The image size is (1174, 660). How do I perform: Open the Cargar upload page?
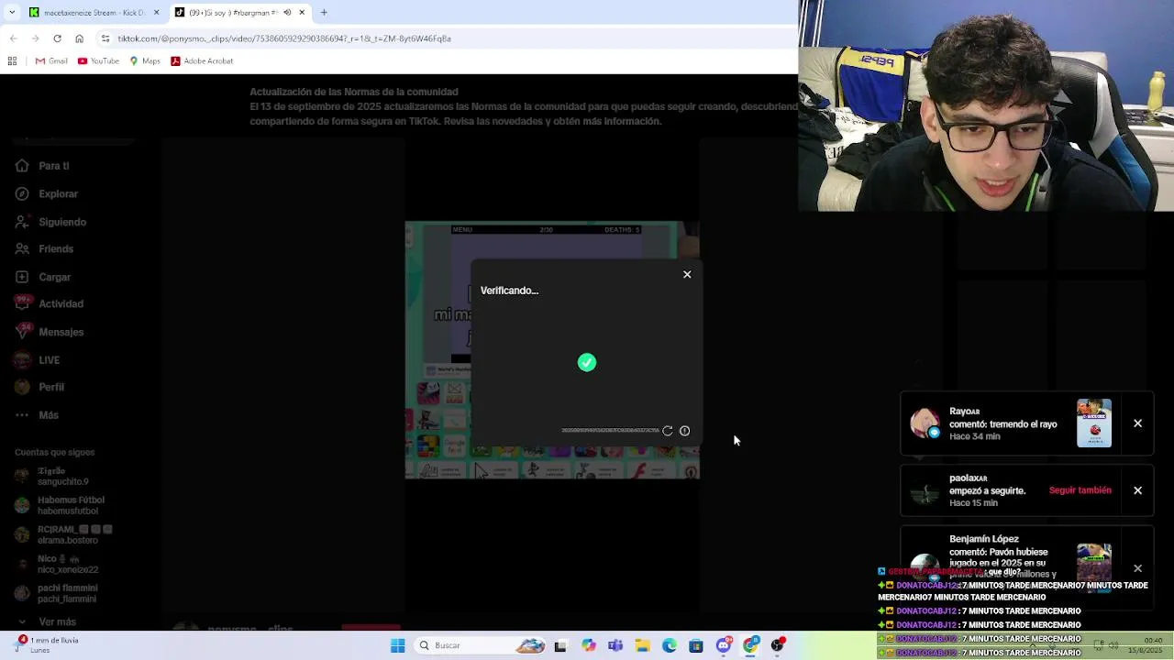[x=43, y=277]
